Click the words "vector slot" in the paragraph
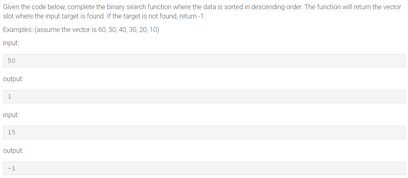This screenshot has height=178, width=408. coord(202,12)
